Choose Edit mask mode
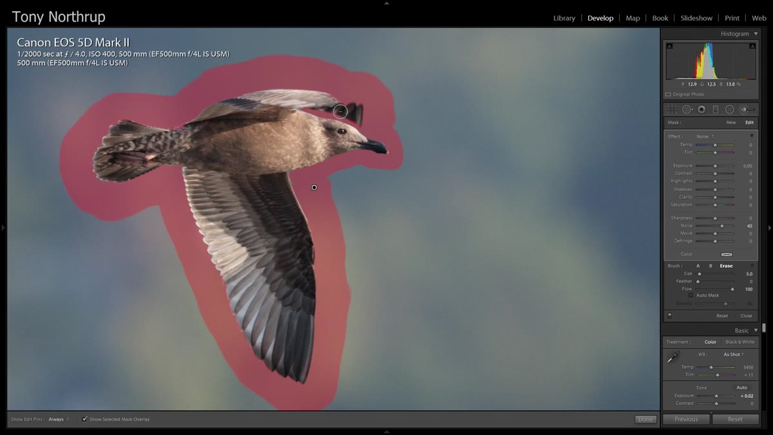The width and height of the screenshot is (773, 435). click(750, 122)
